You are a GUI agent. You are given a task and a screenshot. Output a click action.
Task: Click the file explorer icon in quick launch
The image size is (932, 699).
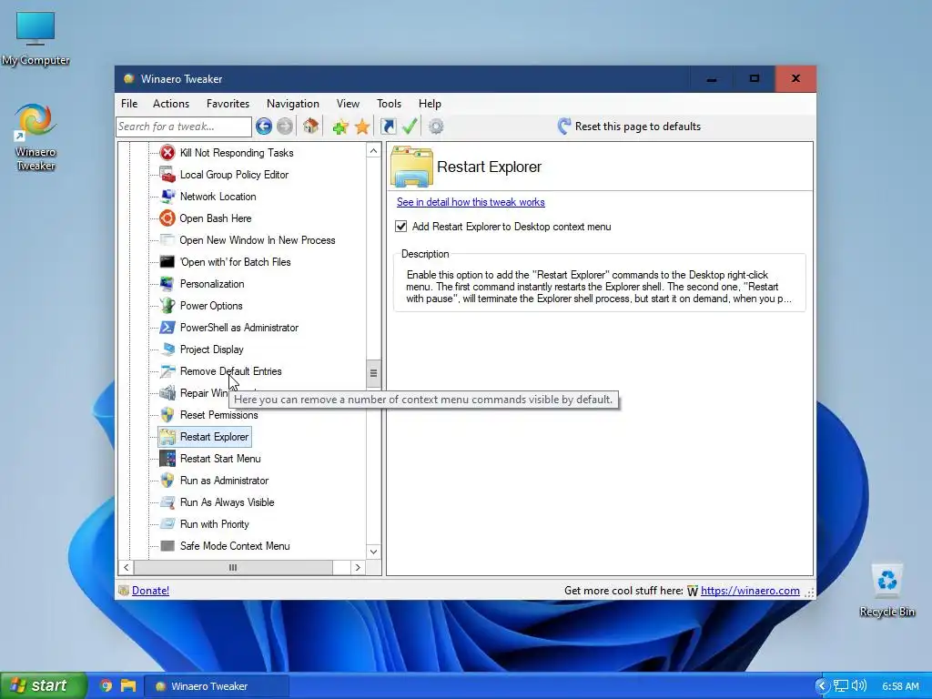click(127, 686)
